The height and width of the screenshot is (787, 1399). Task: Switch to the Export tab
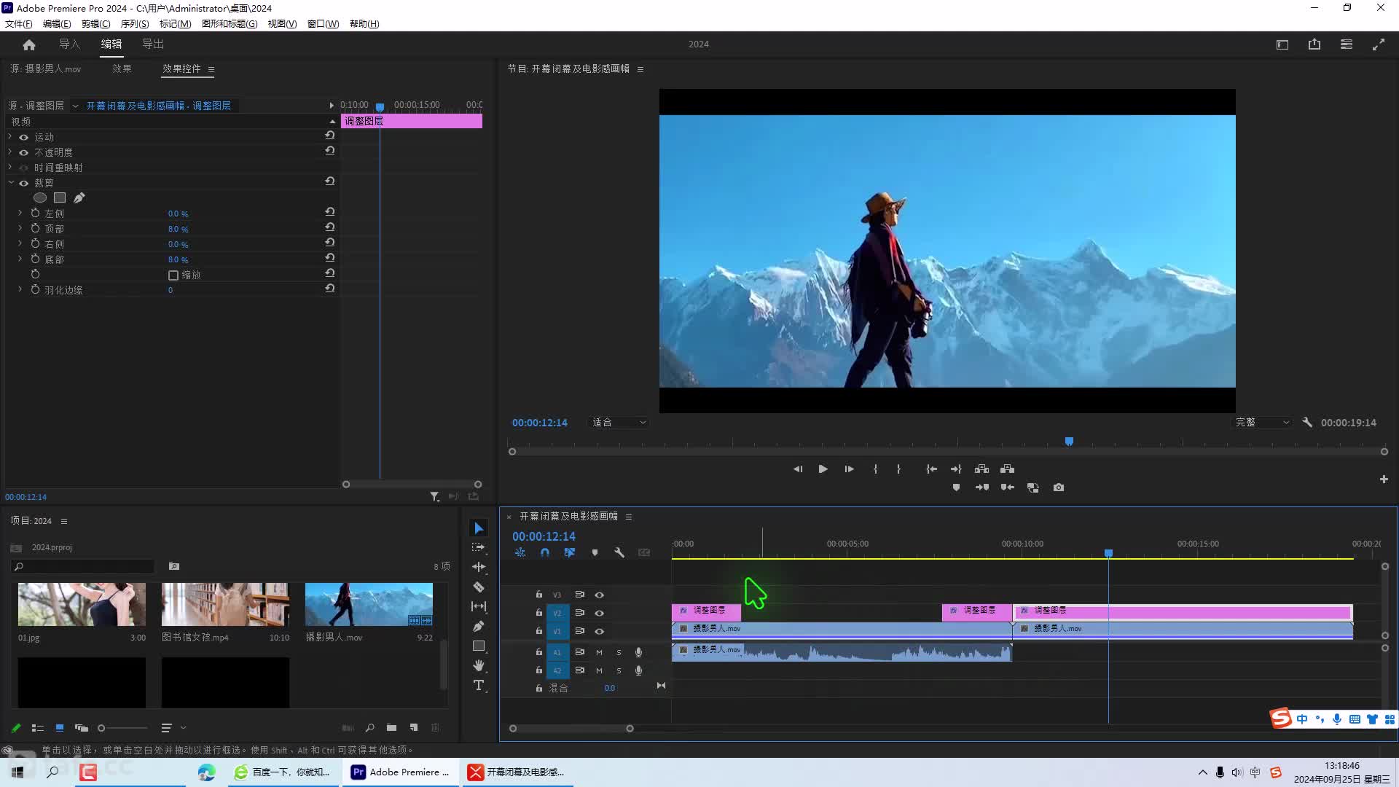click(x=153, y=44)
